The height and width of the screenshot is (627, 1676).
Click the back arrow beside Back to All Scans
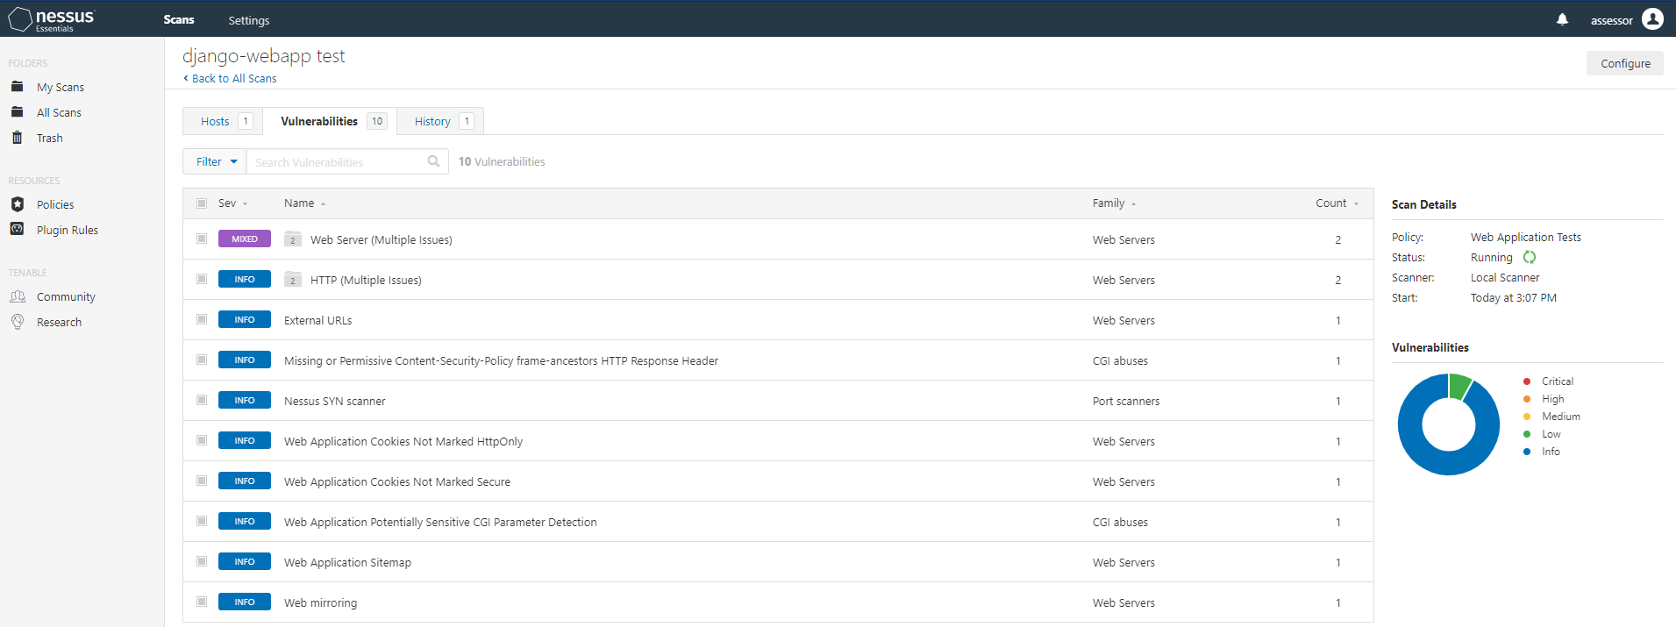click(186, 78)
